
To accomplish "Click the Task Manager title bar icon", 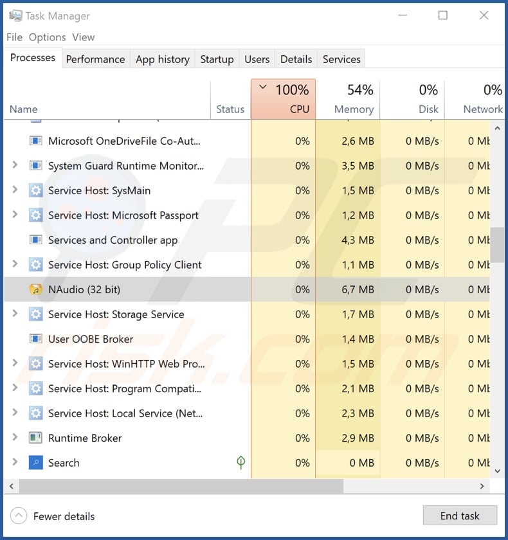I will tap(15, 15).
